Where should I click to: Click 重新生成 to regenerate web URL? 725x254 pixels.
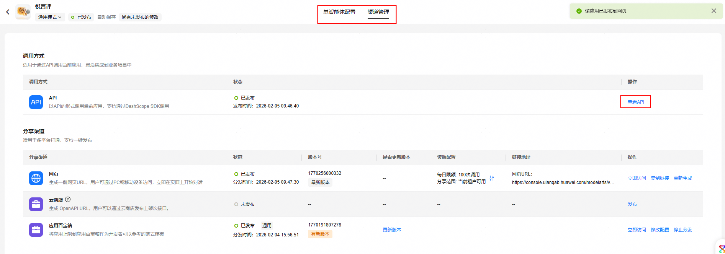click(x=682, y=178)
